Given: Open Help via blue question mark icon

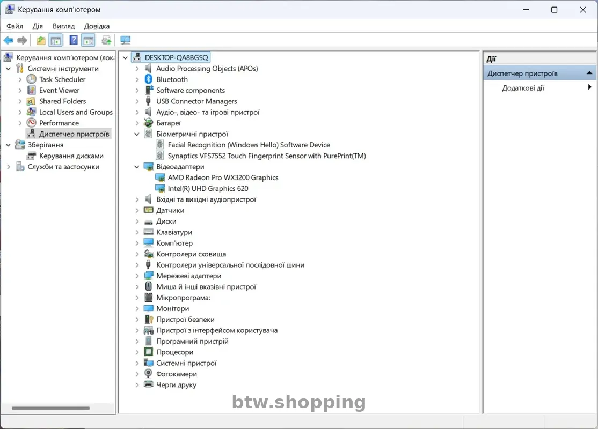Looking at the screenshot, I should (x=74, y=40).
